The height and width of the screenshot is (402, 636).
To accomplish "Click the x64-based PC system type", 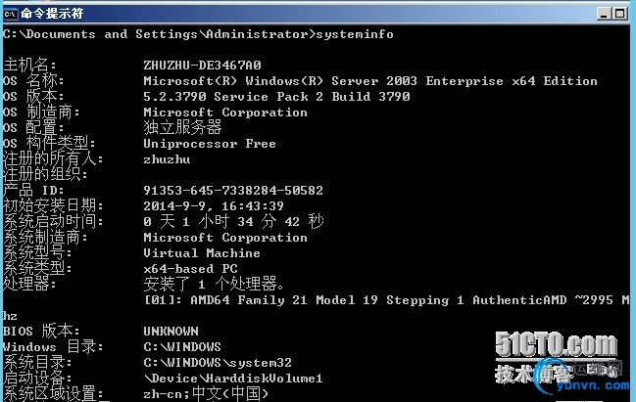I will (190, 269).
